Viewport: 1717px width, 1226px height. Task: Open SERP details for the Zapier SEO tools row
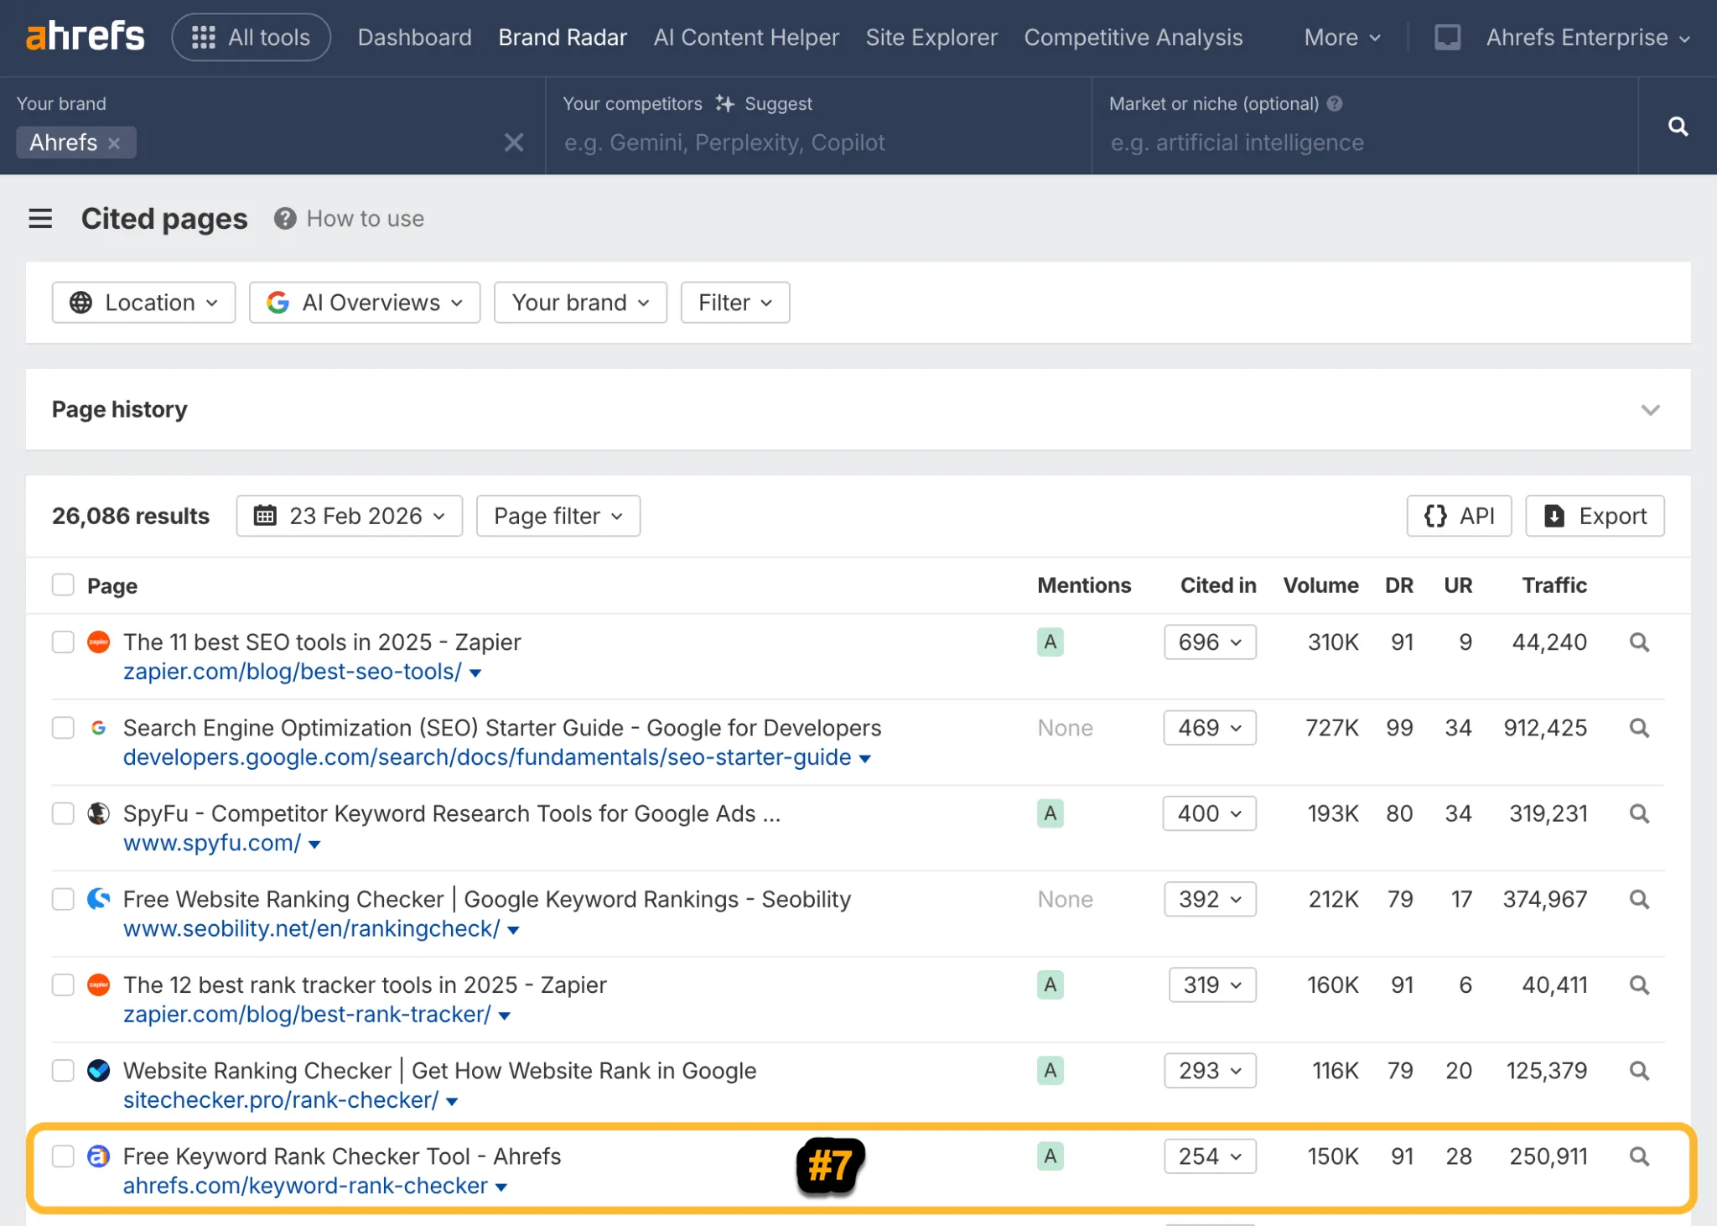click(1638, 642)
